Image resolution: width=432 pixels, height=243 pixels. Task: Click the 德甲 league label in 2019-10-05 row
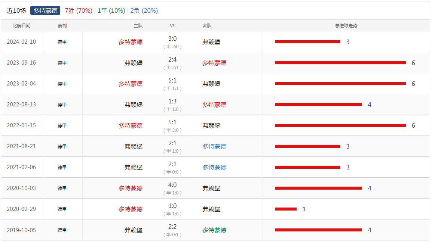click(62, 230)
